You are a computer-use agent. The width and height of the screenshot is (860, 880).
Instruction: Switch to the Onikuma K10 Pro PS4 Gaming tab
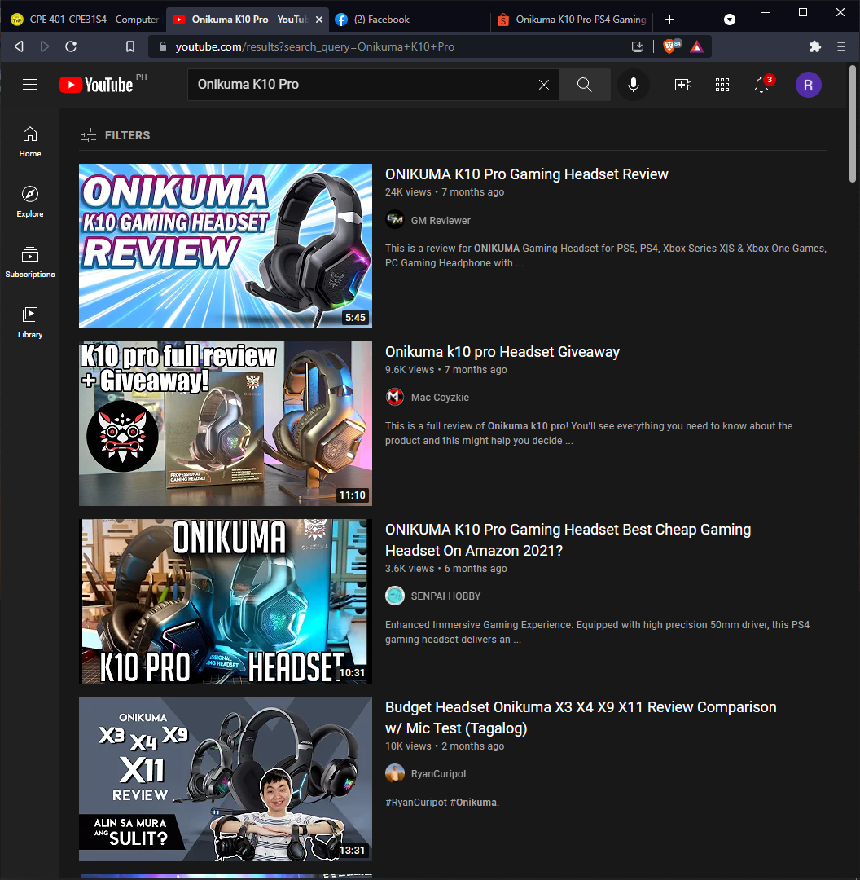573,20
